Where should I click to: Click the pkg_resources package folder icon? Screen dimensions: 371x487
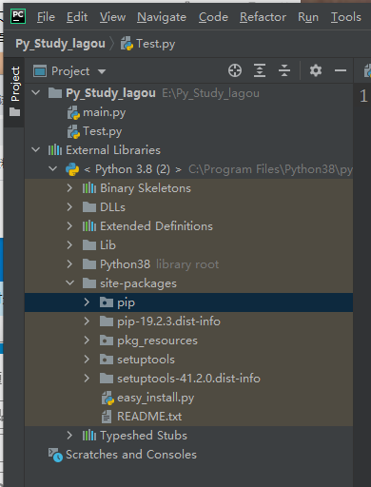tap(107, 341)
